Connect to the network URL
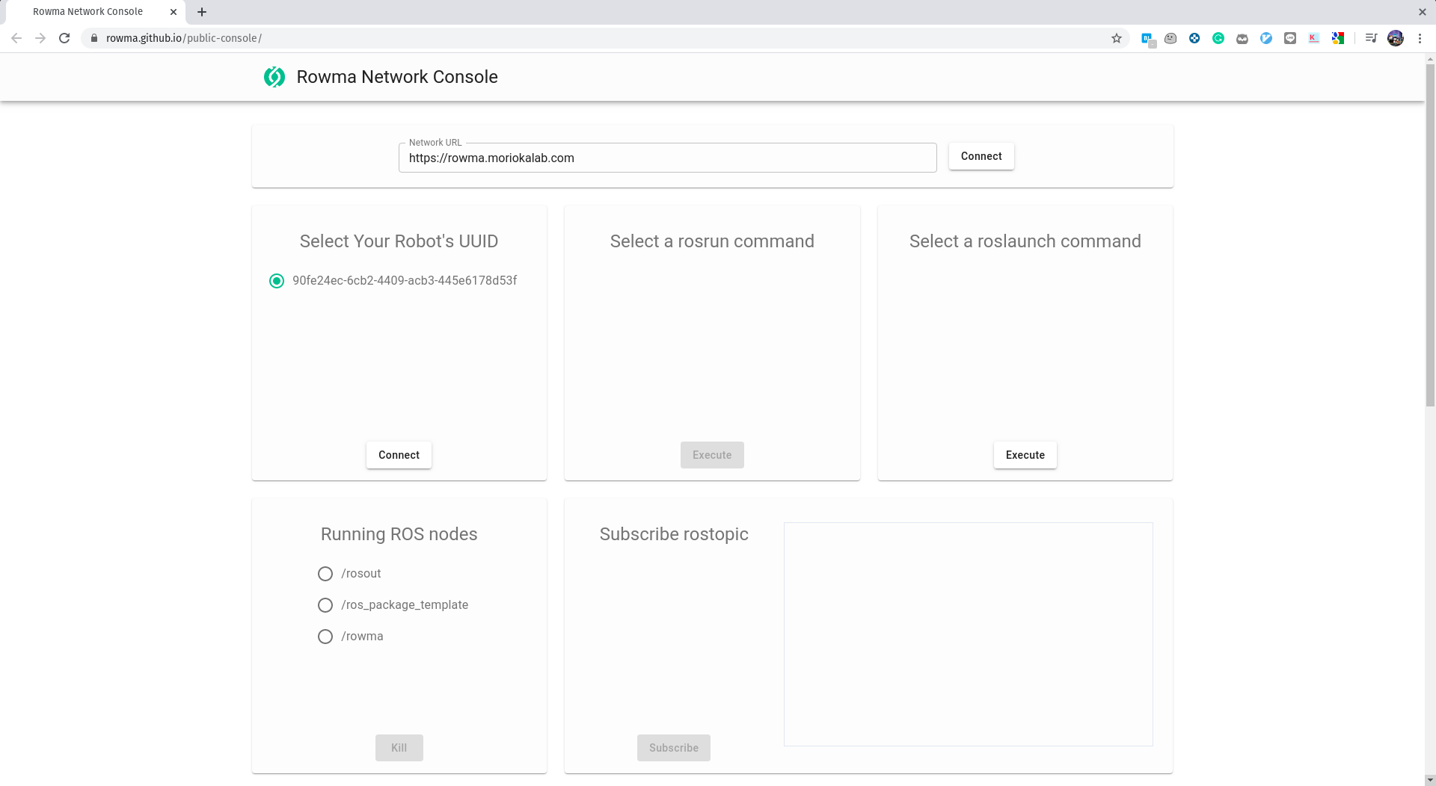 (x=981, y=156)
